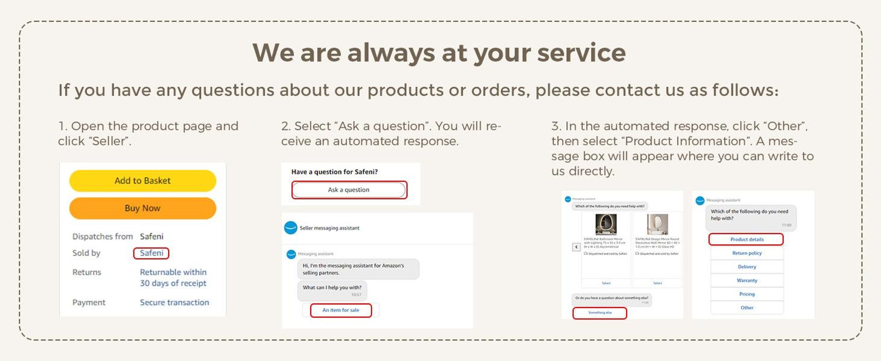This screenshot has width=881, height=361.
Task: Click the round wall mirror product thumbnail
Action: pos(658,225)
